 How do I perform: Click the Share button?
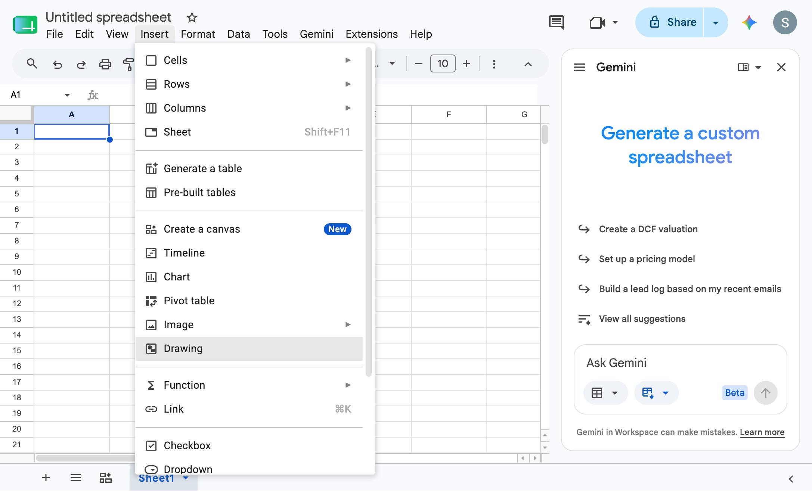coord(670,22)
